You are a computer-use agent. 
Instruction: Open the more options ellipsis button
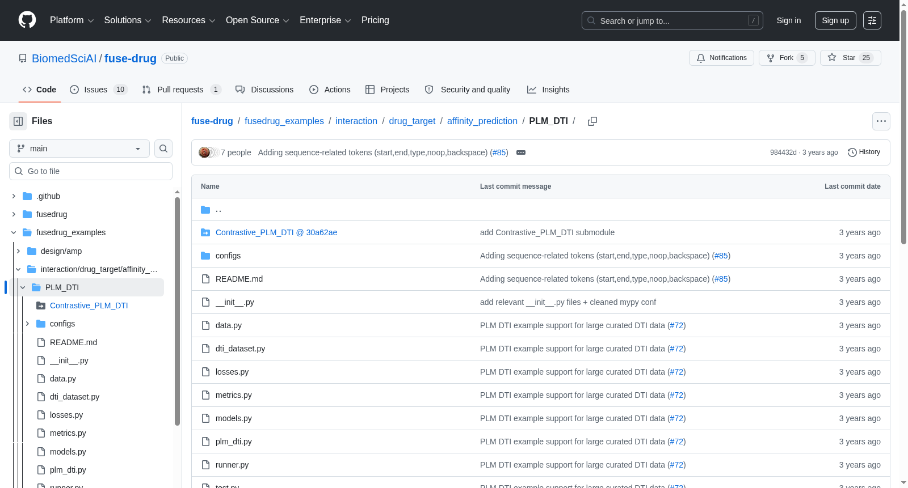coord(881,121)
